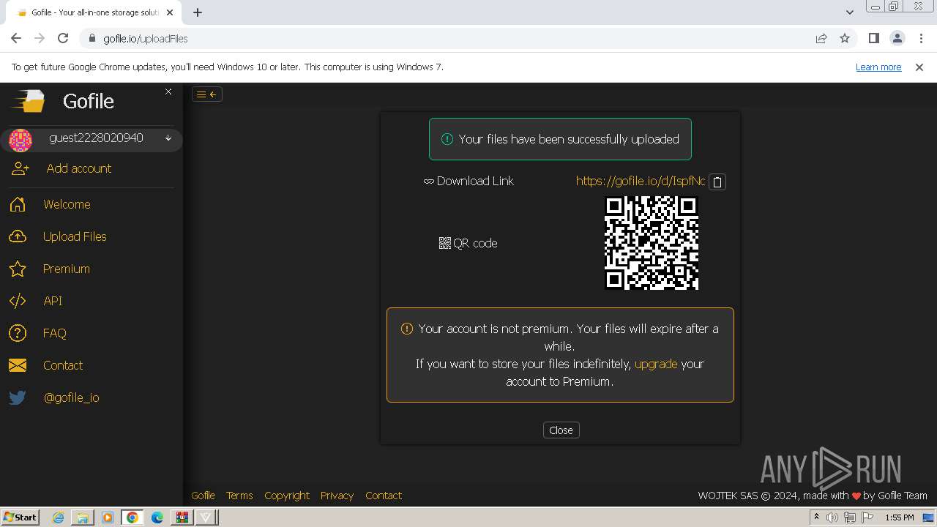
Task: Open the Windows Start menu
Action: click(x=20, y=517)
